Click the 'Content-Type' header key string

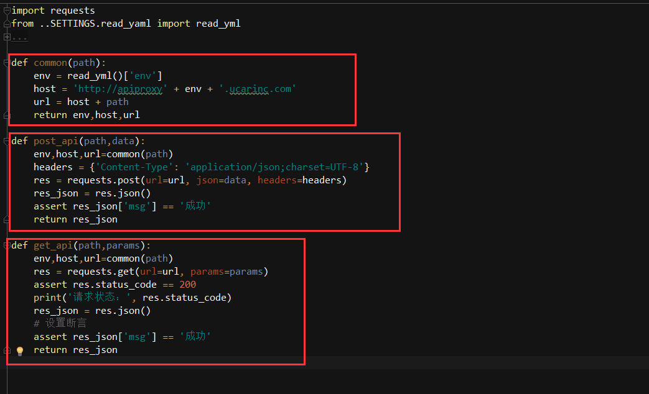pyautogui.click(x=134, y=167)
